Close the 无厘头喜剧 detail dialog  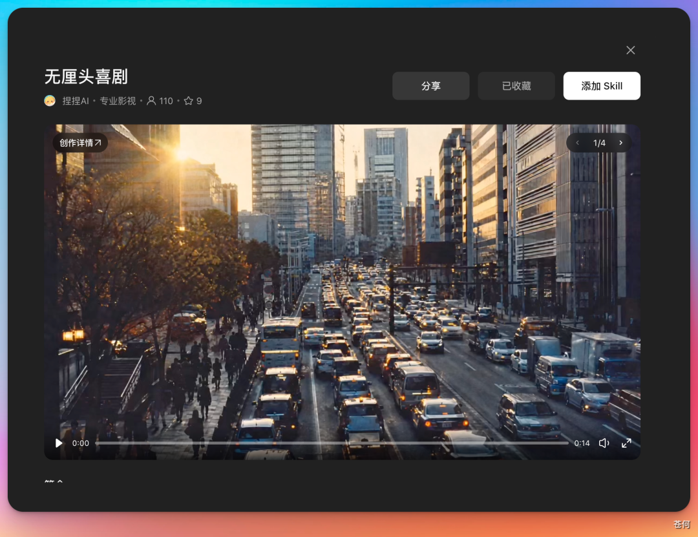tap(630, 50)
